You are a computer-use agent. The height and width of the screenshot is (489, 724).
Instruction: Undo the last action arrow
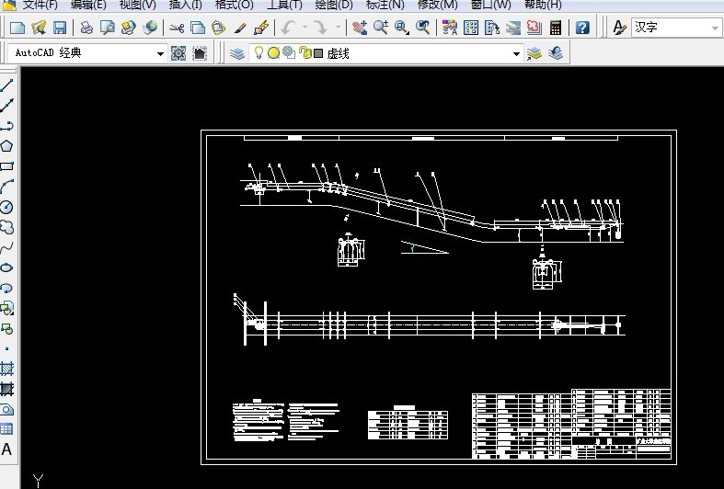pyautogui.click(x=288, y=28)
